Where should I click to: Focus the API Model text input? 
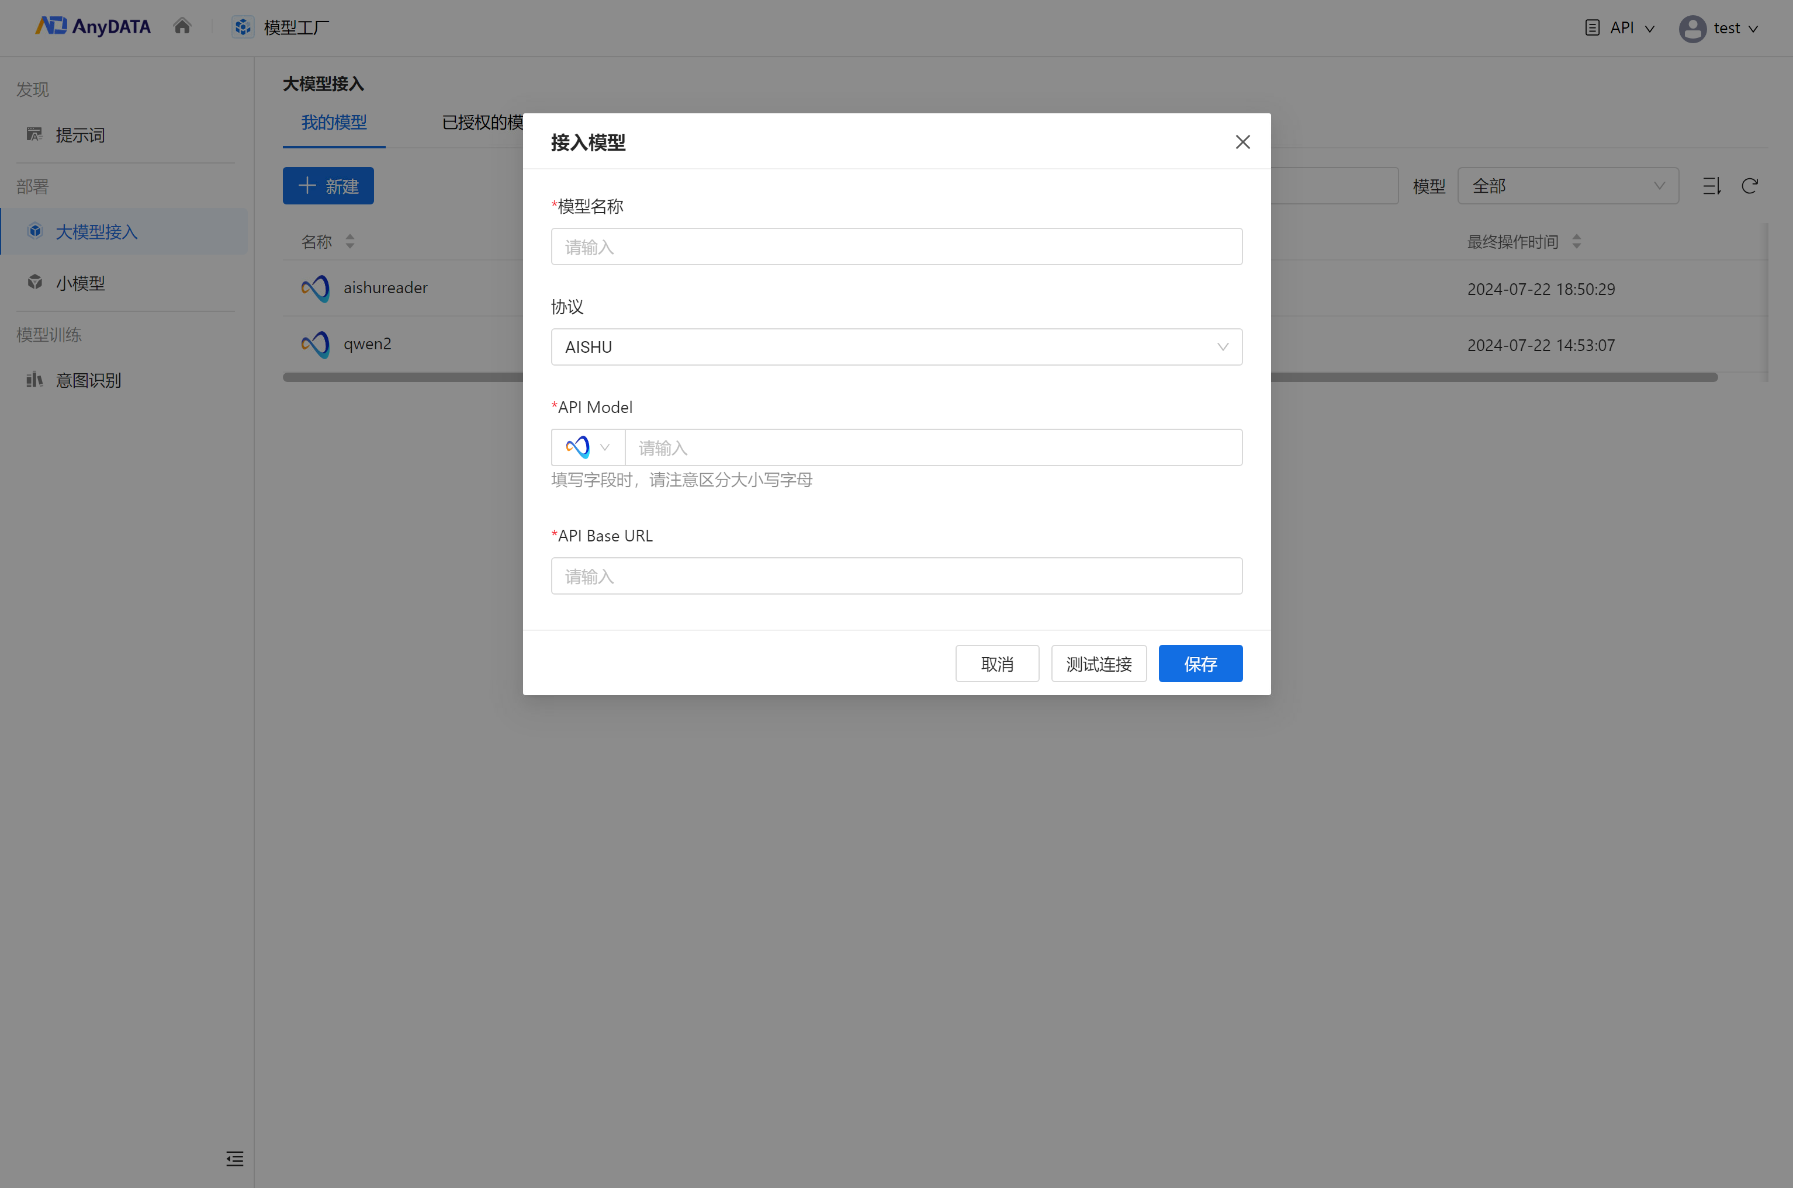[933, 447]
